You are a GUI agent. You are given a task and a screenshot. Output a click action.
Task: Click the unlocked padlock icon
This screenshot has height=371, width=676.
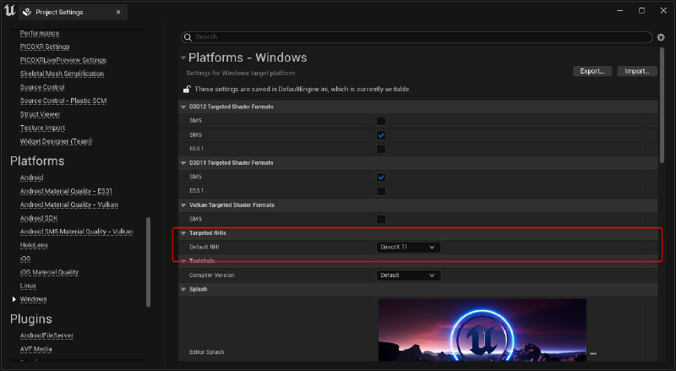[x=187, y=90]
